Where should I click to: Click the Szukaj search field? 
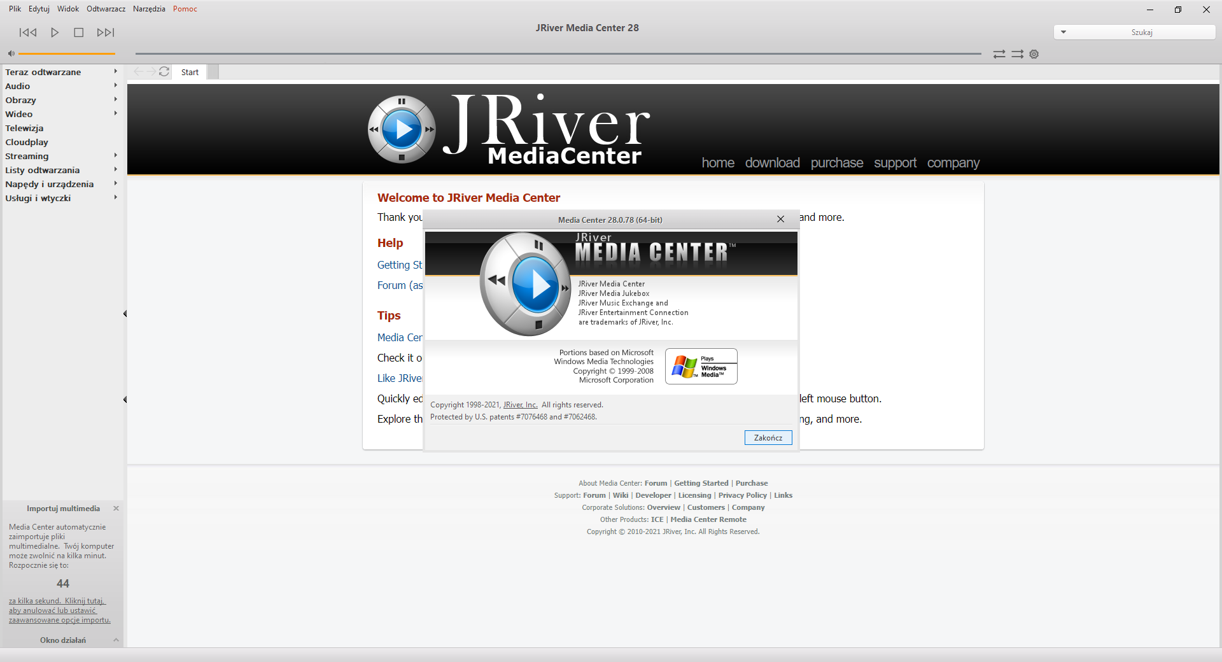(1142, 32)
